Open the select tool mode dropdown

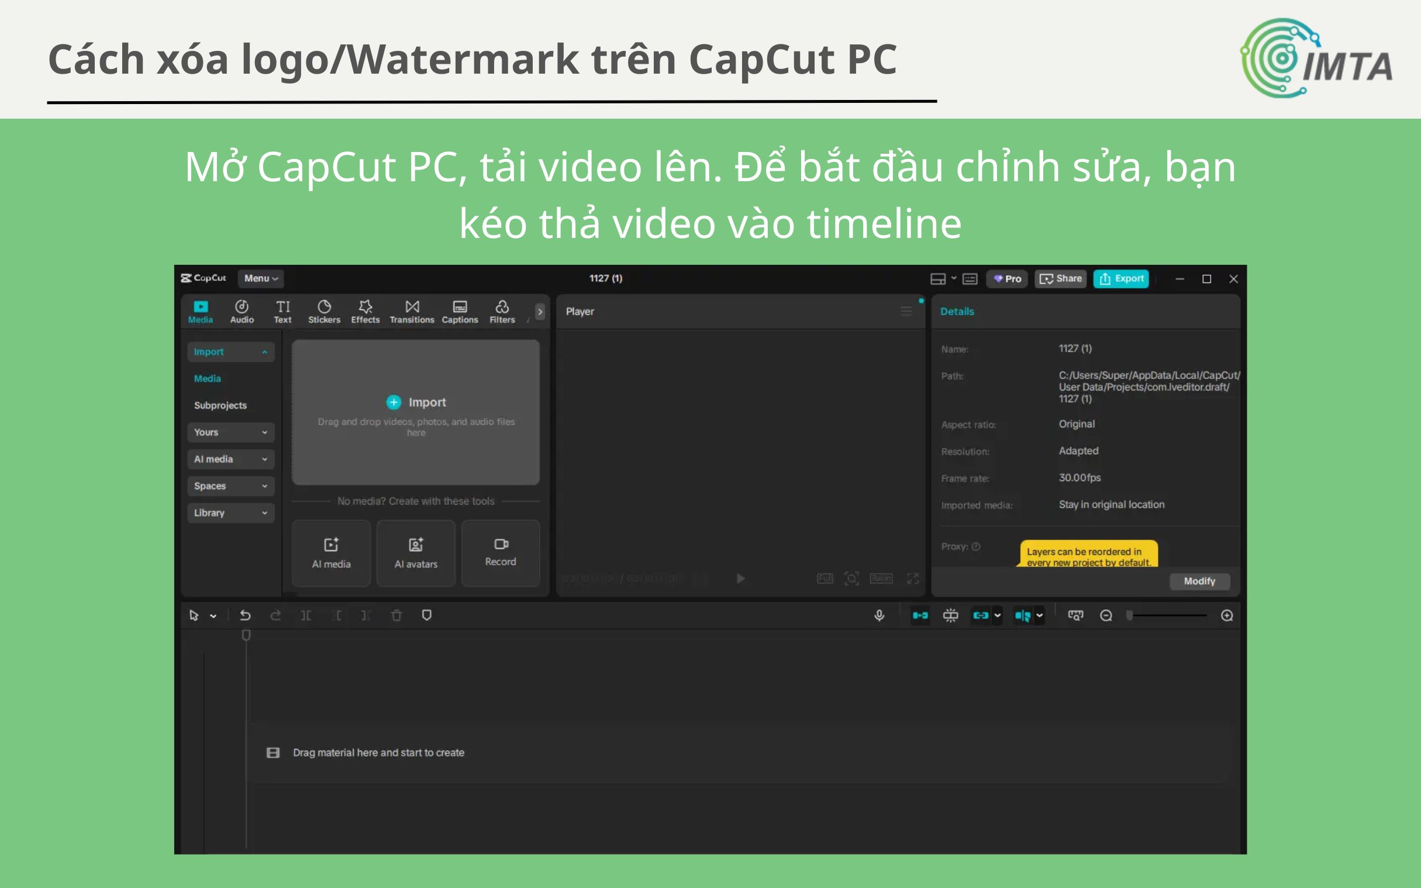(213, 616)
